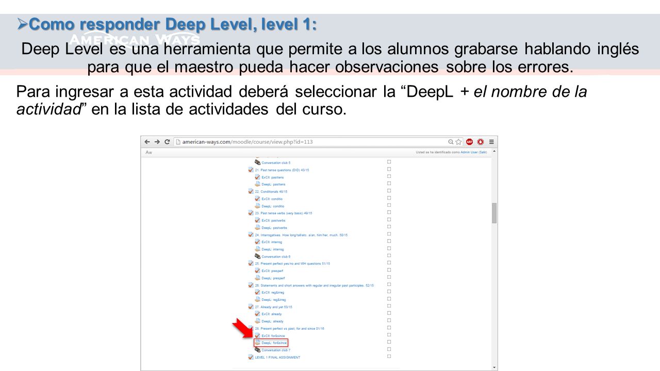Click the quiz icon next to ExCll: reg&irreg

pyautogui.click(x=257, y=292)
